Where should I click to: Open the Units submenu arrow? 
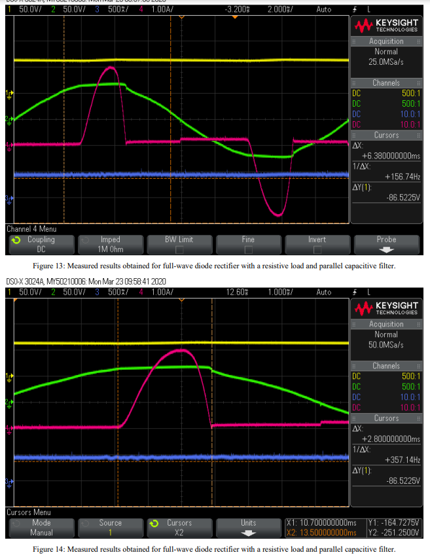click(x=248, y=533)
